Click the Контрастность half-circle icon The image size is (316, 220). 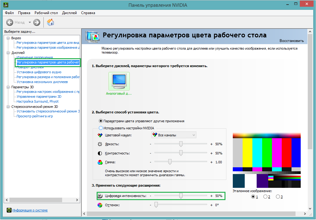tap(100, 153)
